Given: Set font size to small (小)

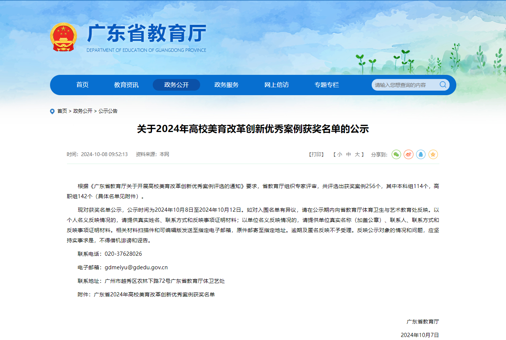Looking at the screenshot, I should (339, 155).
